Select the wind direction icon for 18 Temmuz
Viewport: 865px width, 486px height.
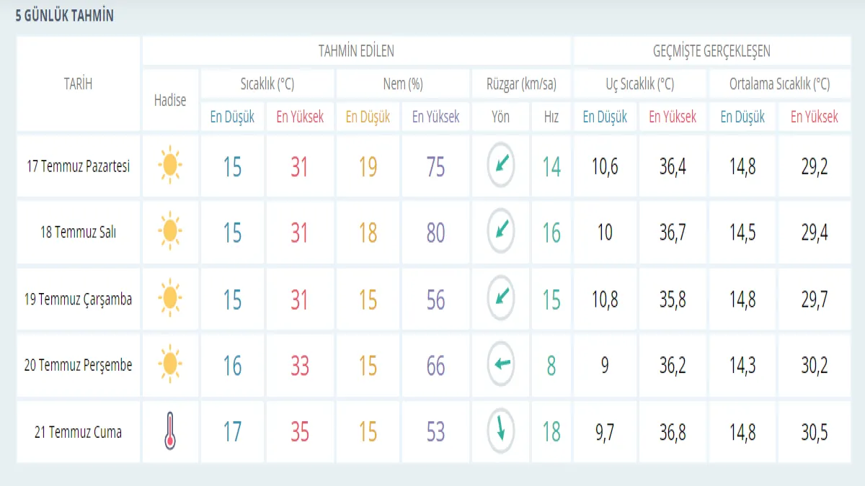point(500,232)
